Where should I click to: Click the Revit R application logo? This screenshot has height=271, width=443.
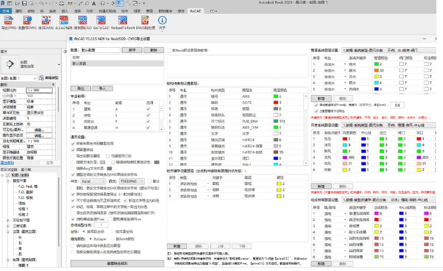click(x=3, y=3)
